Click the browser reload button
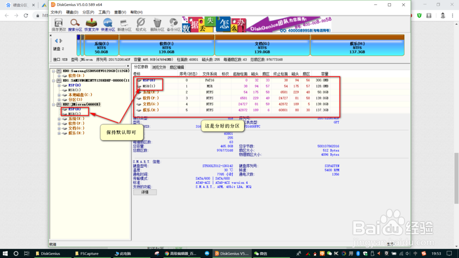Viewport: 459px width, 258px height. pyautogui.click(x=26, y=16)
